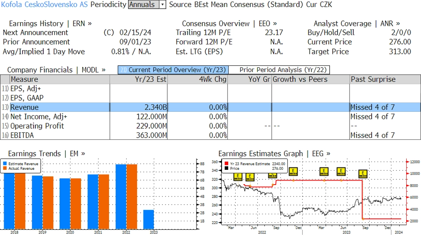Select the EPS, Adj+ row
The image size is (421, 236).
pyautogui.click(x=210, y=88)
